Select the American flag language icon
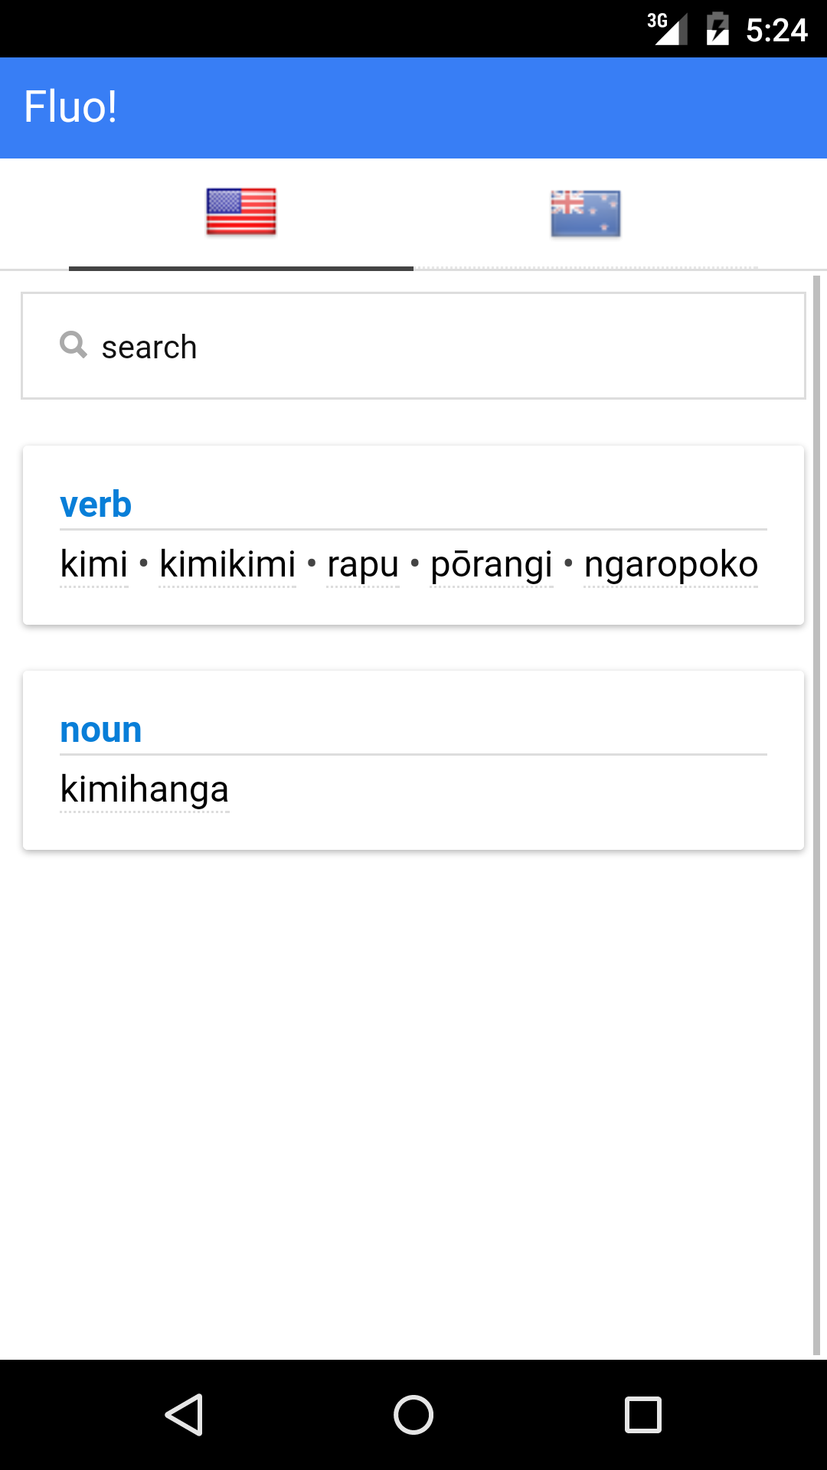The height and width of the screenshot is (1470, 827). coord(240,212)
